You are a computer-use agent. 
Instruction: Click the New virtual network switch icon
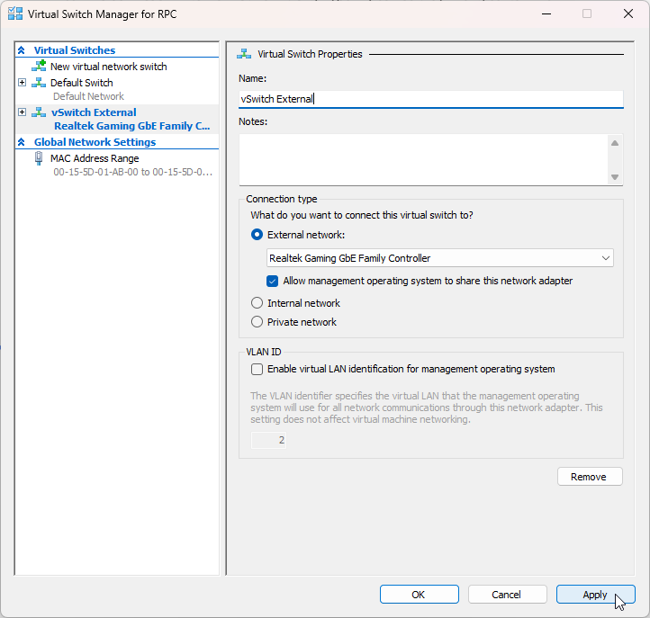pos(39,67)
